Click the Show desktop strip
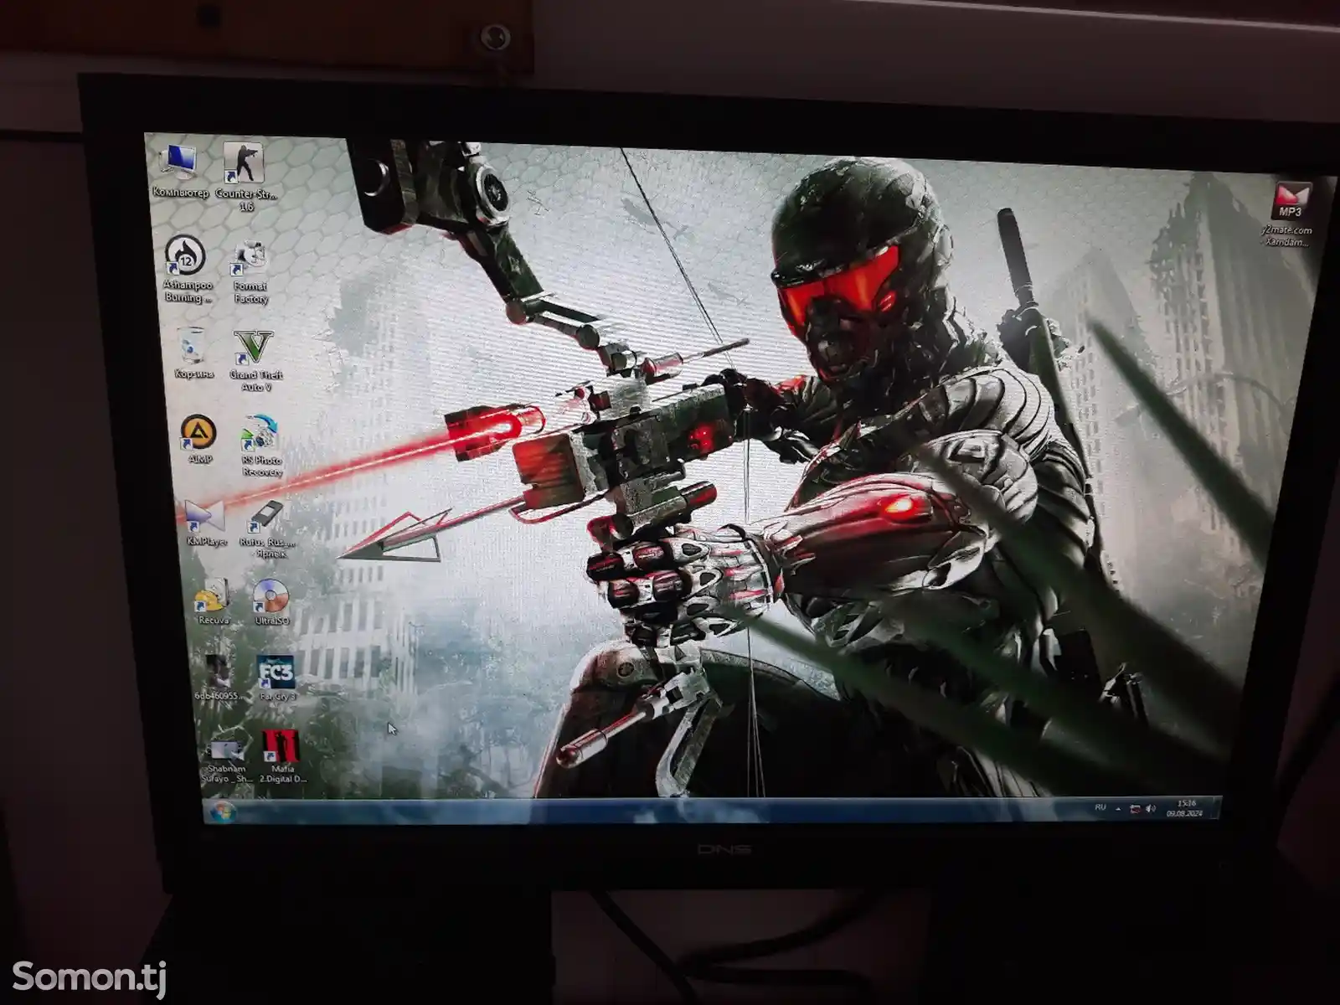The width and height of the screenshot is (1340, 1005). pyautogui.click(x=1217, y=807)
